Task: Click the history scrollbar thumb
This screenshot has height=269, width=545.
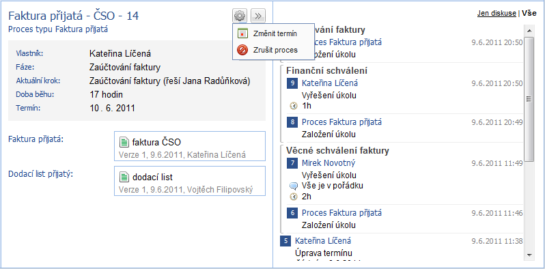Action: pyautogui.click(x=529, y=99)
